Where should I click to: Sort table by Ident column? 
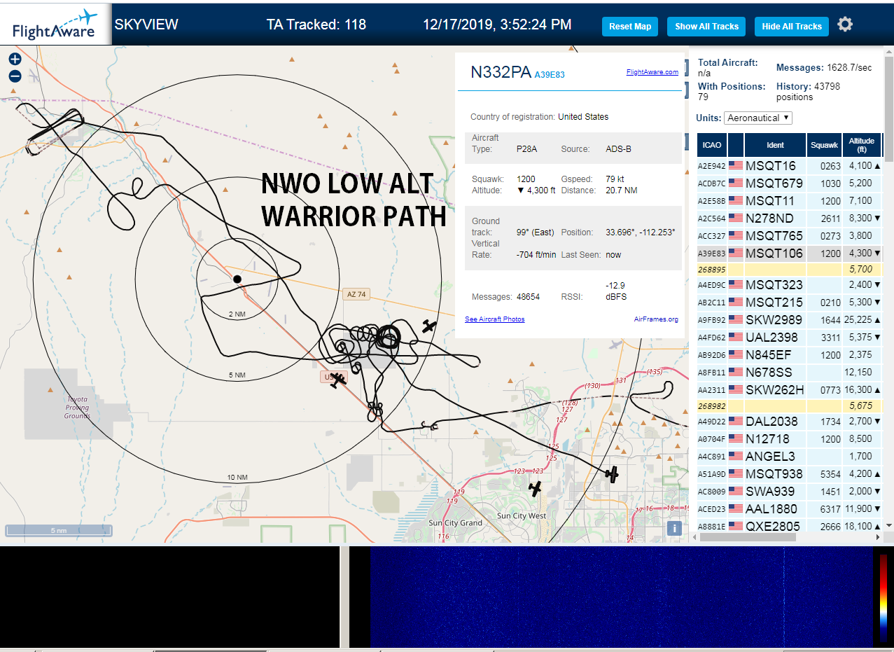coord(775,145)
